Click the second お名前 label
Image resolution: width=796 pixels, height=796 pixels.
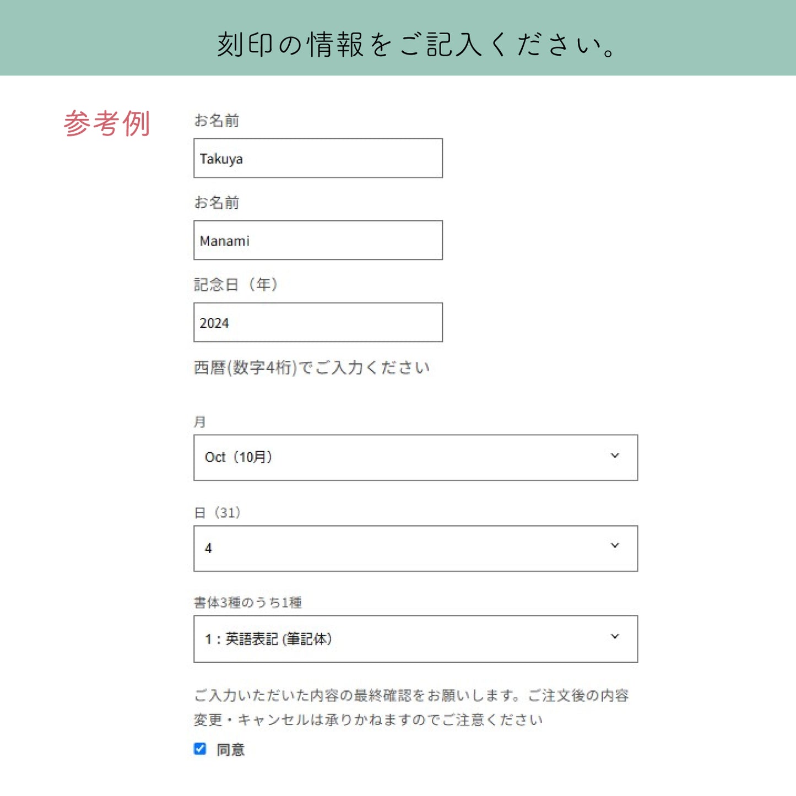[x=218, y=203]
